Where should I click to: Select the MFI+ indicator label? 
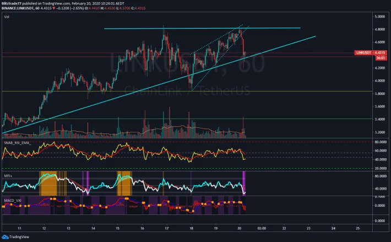(x=8, y=176)
